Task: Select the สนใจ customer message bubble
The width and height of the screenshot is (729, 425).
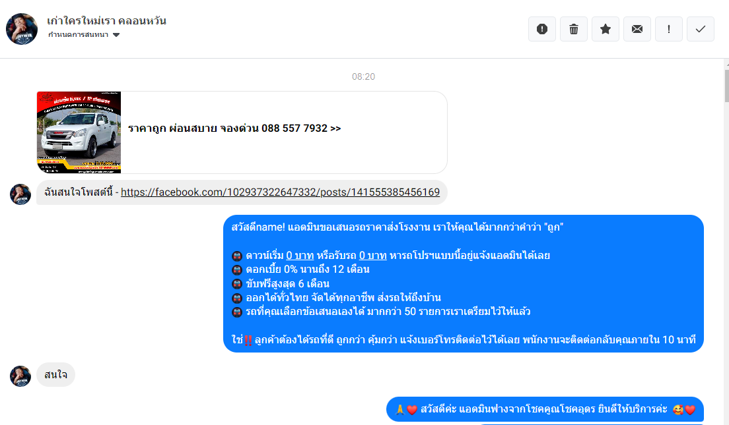Action: click(x=55, y=374)
